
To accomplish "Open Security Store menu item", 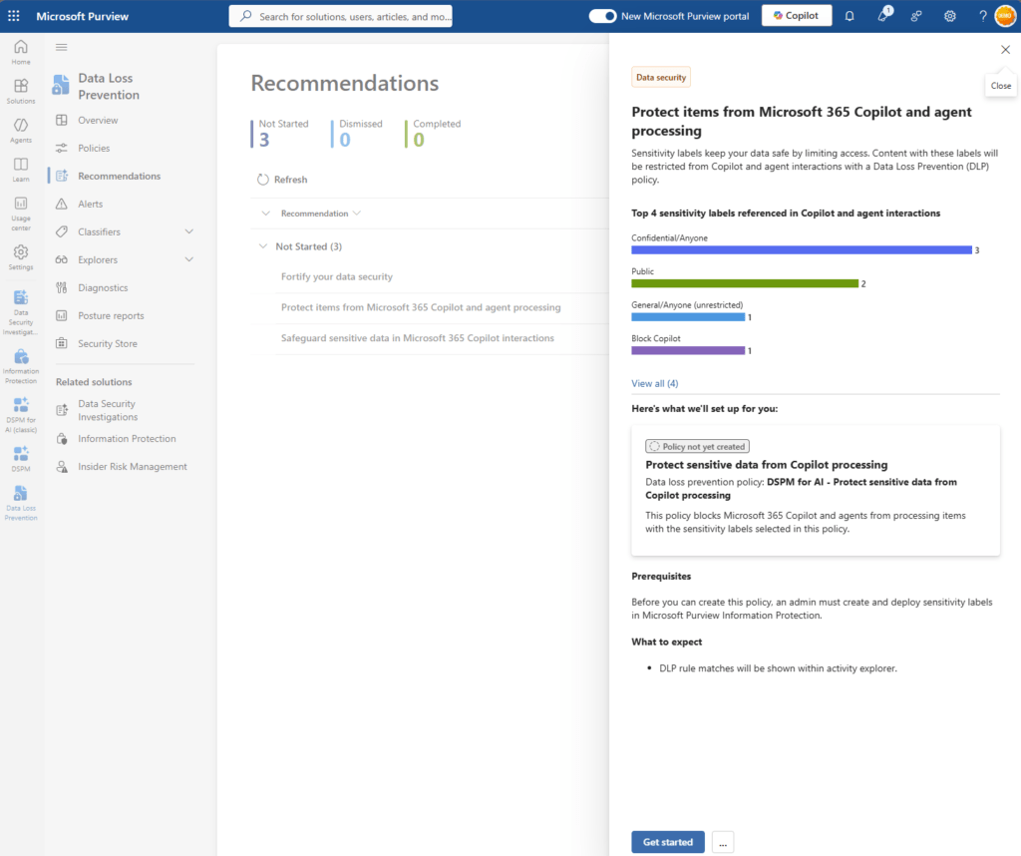I will (108, 343).
